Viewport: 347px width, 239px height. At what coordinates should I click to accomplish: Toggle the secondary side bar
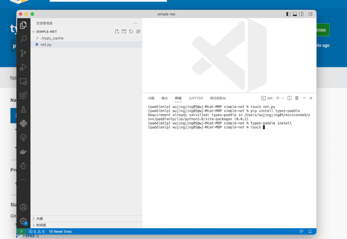(x=301, y=14)
